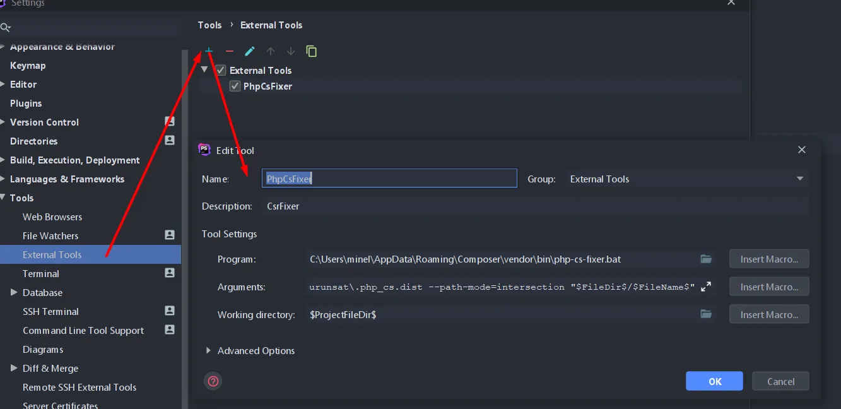Open the Group dropdown in Edit Tool
The height and width of the screenshot is (409, 841).
[x=800, y=179]
